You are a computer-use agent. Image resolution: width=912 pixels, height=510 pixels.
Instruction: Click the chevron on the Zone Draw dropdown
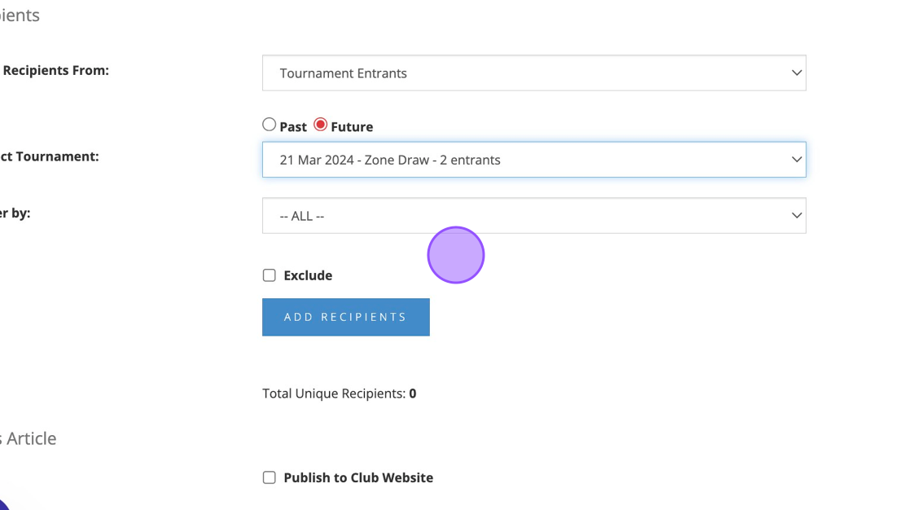point(796,160)
